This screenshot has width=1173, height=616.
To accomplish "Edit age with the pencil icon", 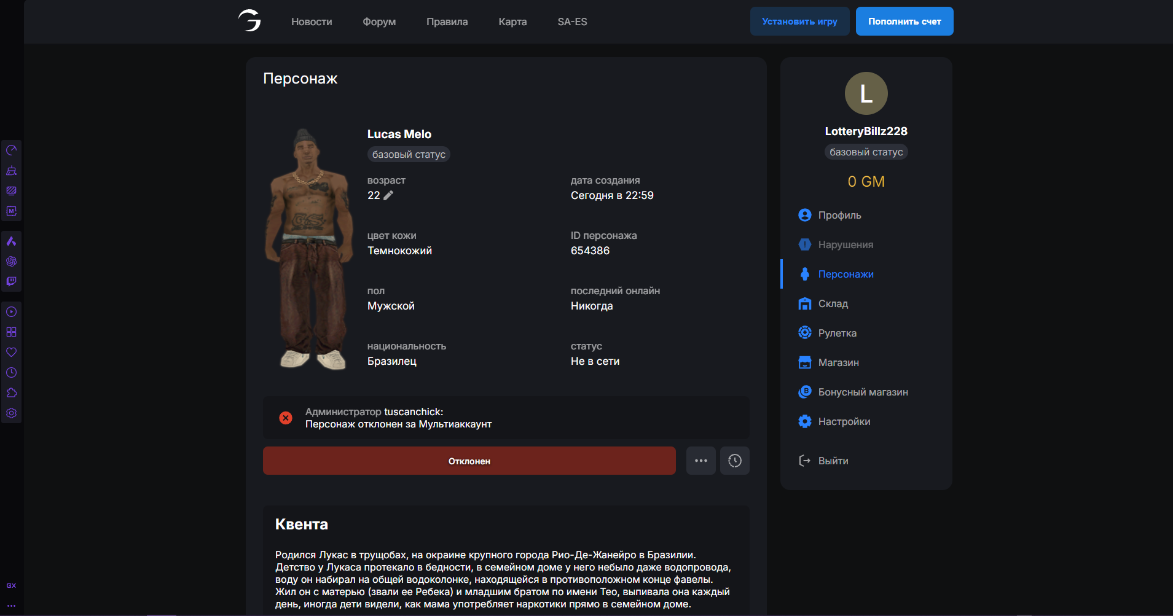I will pos(388,195).
